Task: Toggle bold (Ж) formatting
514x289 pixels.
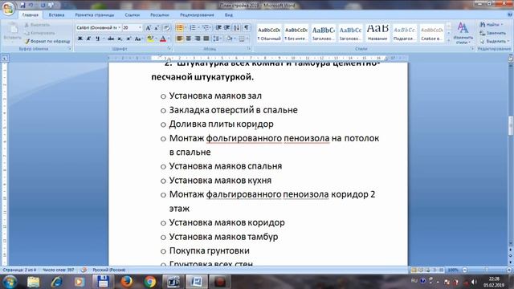Action: (80, 39)
